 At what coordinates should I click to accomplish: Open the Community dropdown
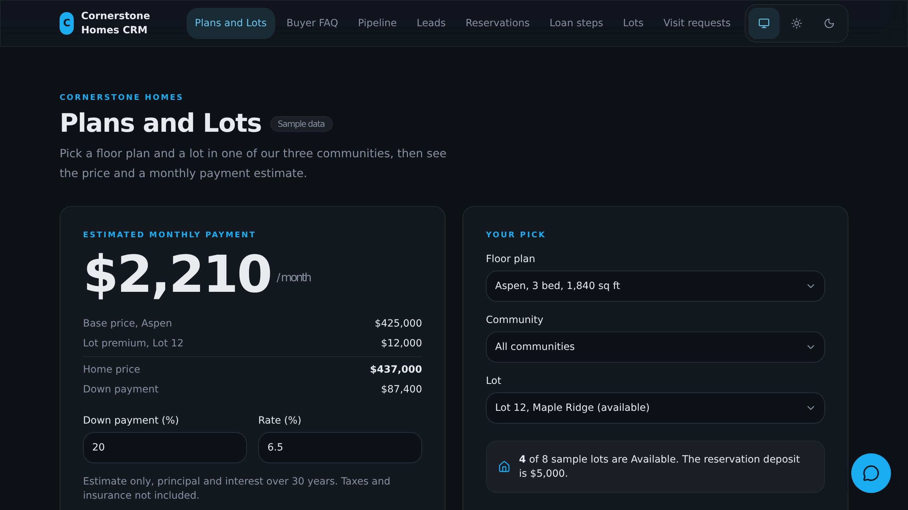pos(655,347)
